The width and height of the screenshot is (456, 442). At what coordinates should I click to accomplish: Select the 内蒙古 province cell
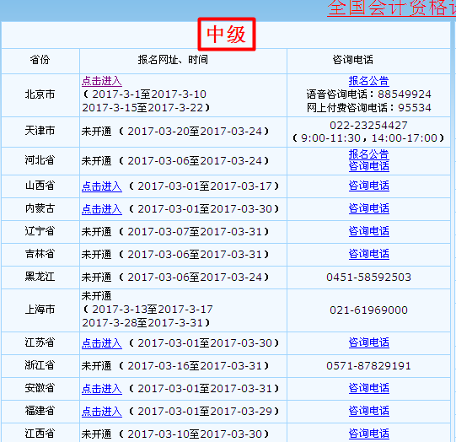[x=40, y=208]
